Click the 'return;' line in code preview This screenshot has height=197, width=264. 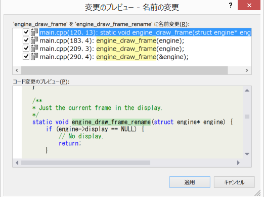pos(70,143)
